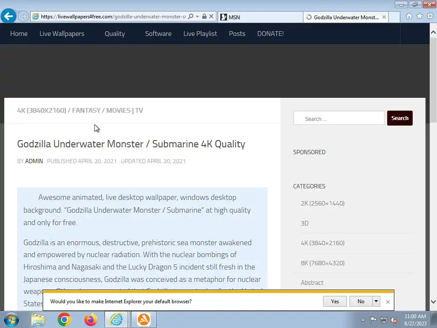
Task: Open the Live Playlist page
Action: tap(200, 34)
